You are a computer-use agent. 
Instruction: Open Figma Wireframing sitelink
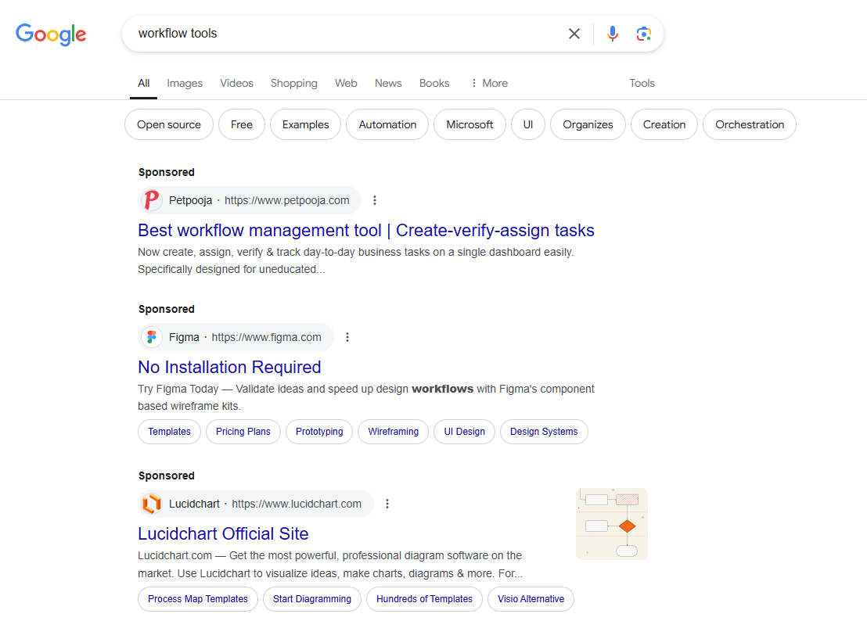(x=393, y=432)
